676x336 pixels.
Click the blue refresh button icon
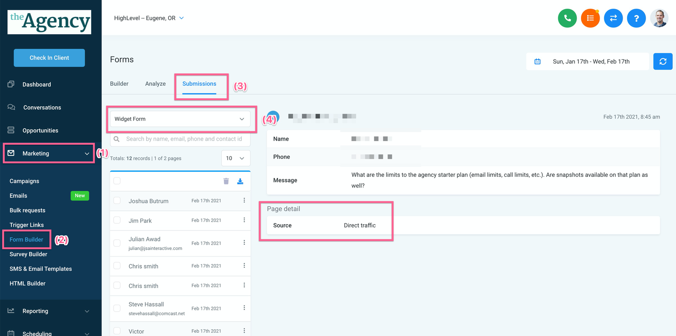coord(662,62)
